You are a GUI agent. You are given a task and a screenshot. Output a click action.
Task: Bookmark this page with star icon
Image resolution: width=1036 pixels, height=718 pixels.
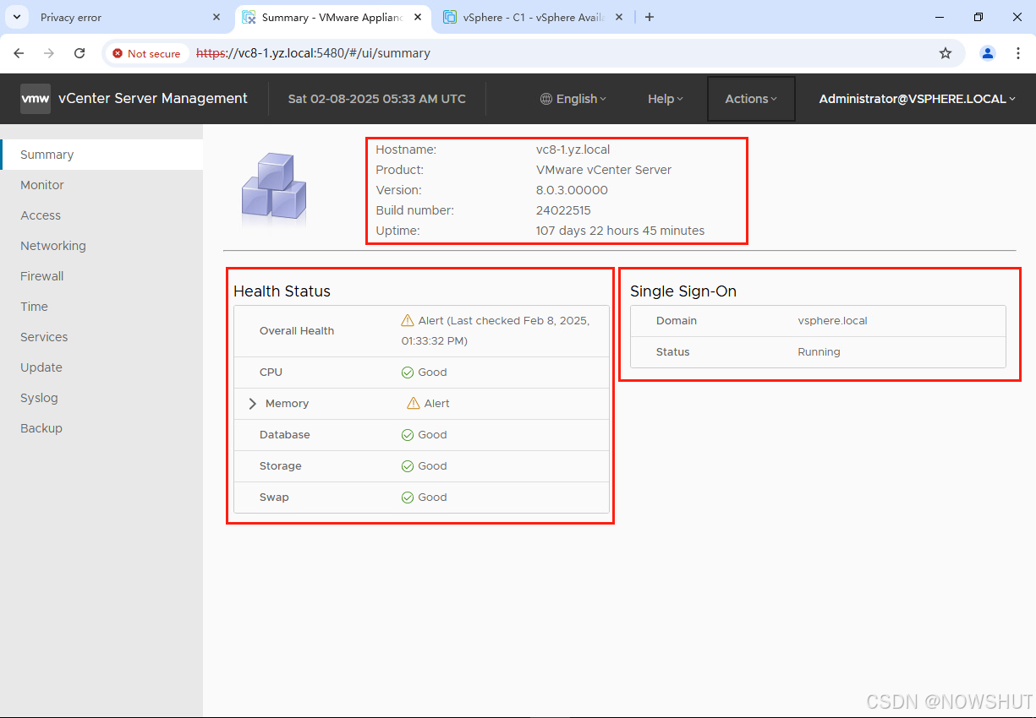point(946,53)
